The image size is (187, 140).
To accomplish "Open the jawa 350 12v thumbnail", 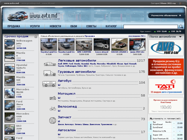I will pos(137,44).
